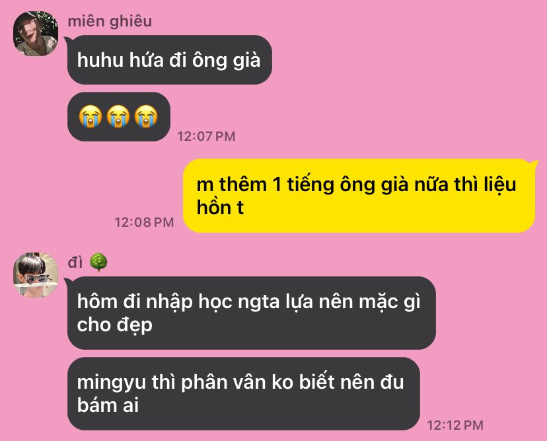
Task: Select the message starting with 'mingyu thì phân vân'
Action: pyautogui.click(x=244, y=393)
